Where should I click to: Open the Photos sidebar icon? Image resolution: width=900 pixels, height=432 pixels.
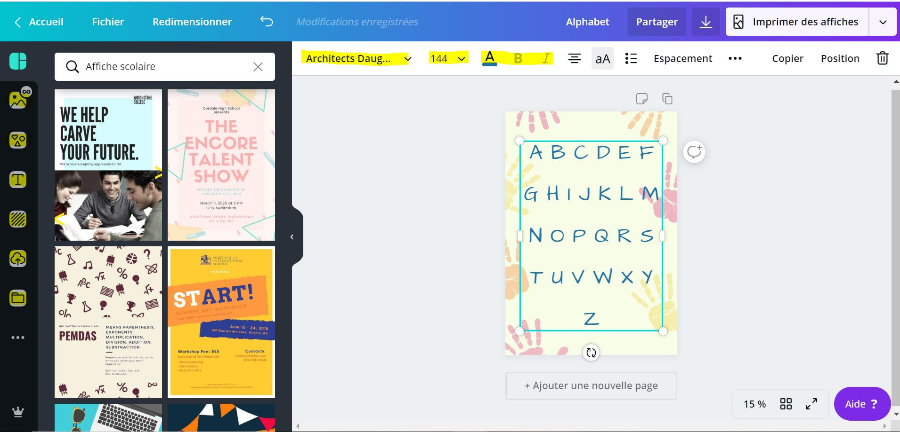[19, 99]
